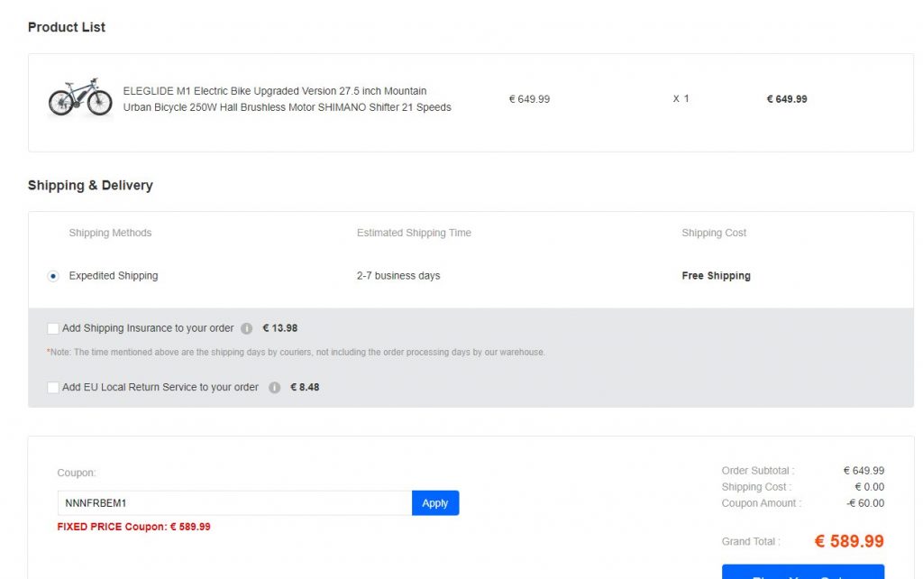Open the ELEGLIDE M1 Electric Bike title link

tap(287, 99)
